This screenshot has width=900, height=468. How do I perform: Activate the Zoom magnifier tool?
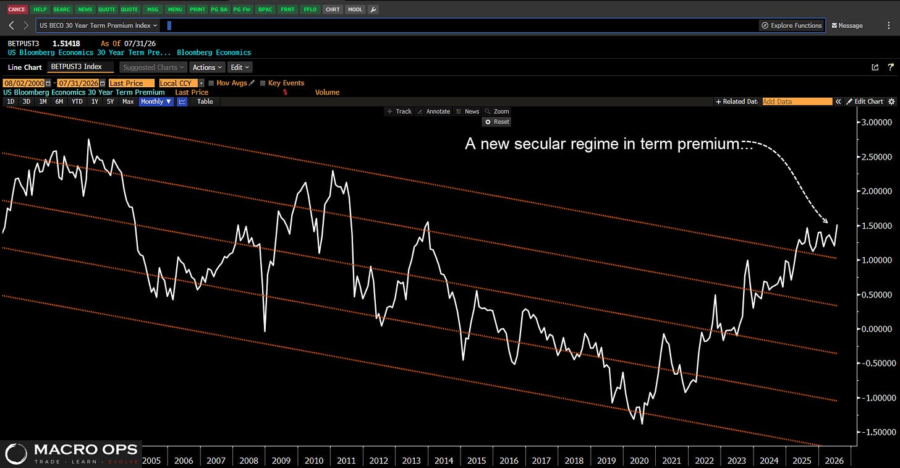(x=497, y=111)
